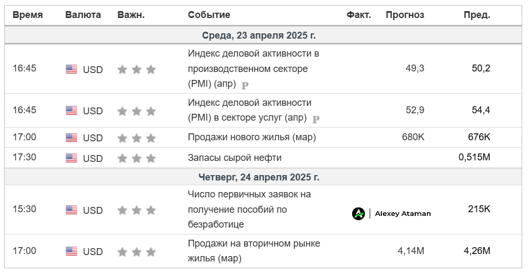Click USD label in the crude oil inventories row
Viewport: 528px width, 272px height.
(x=93, y=158)
